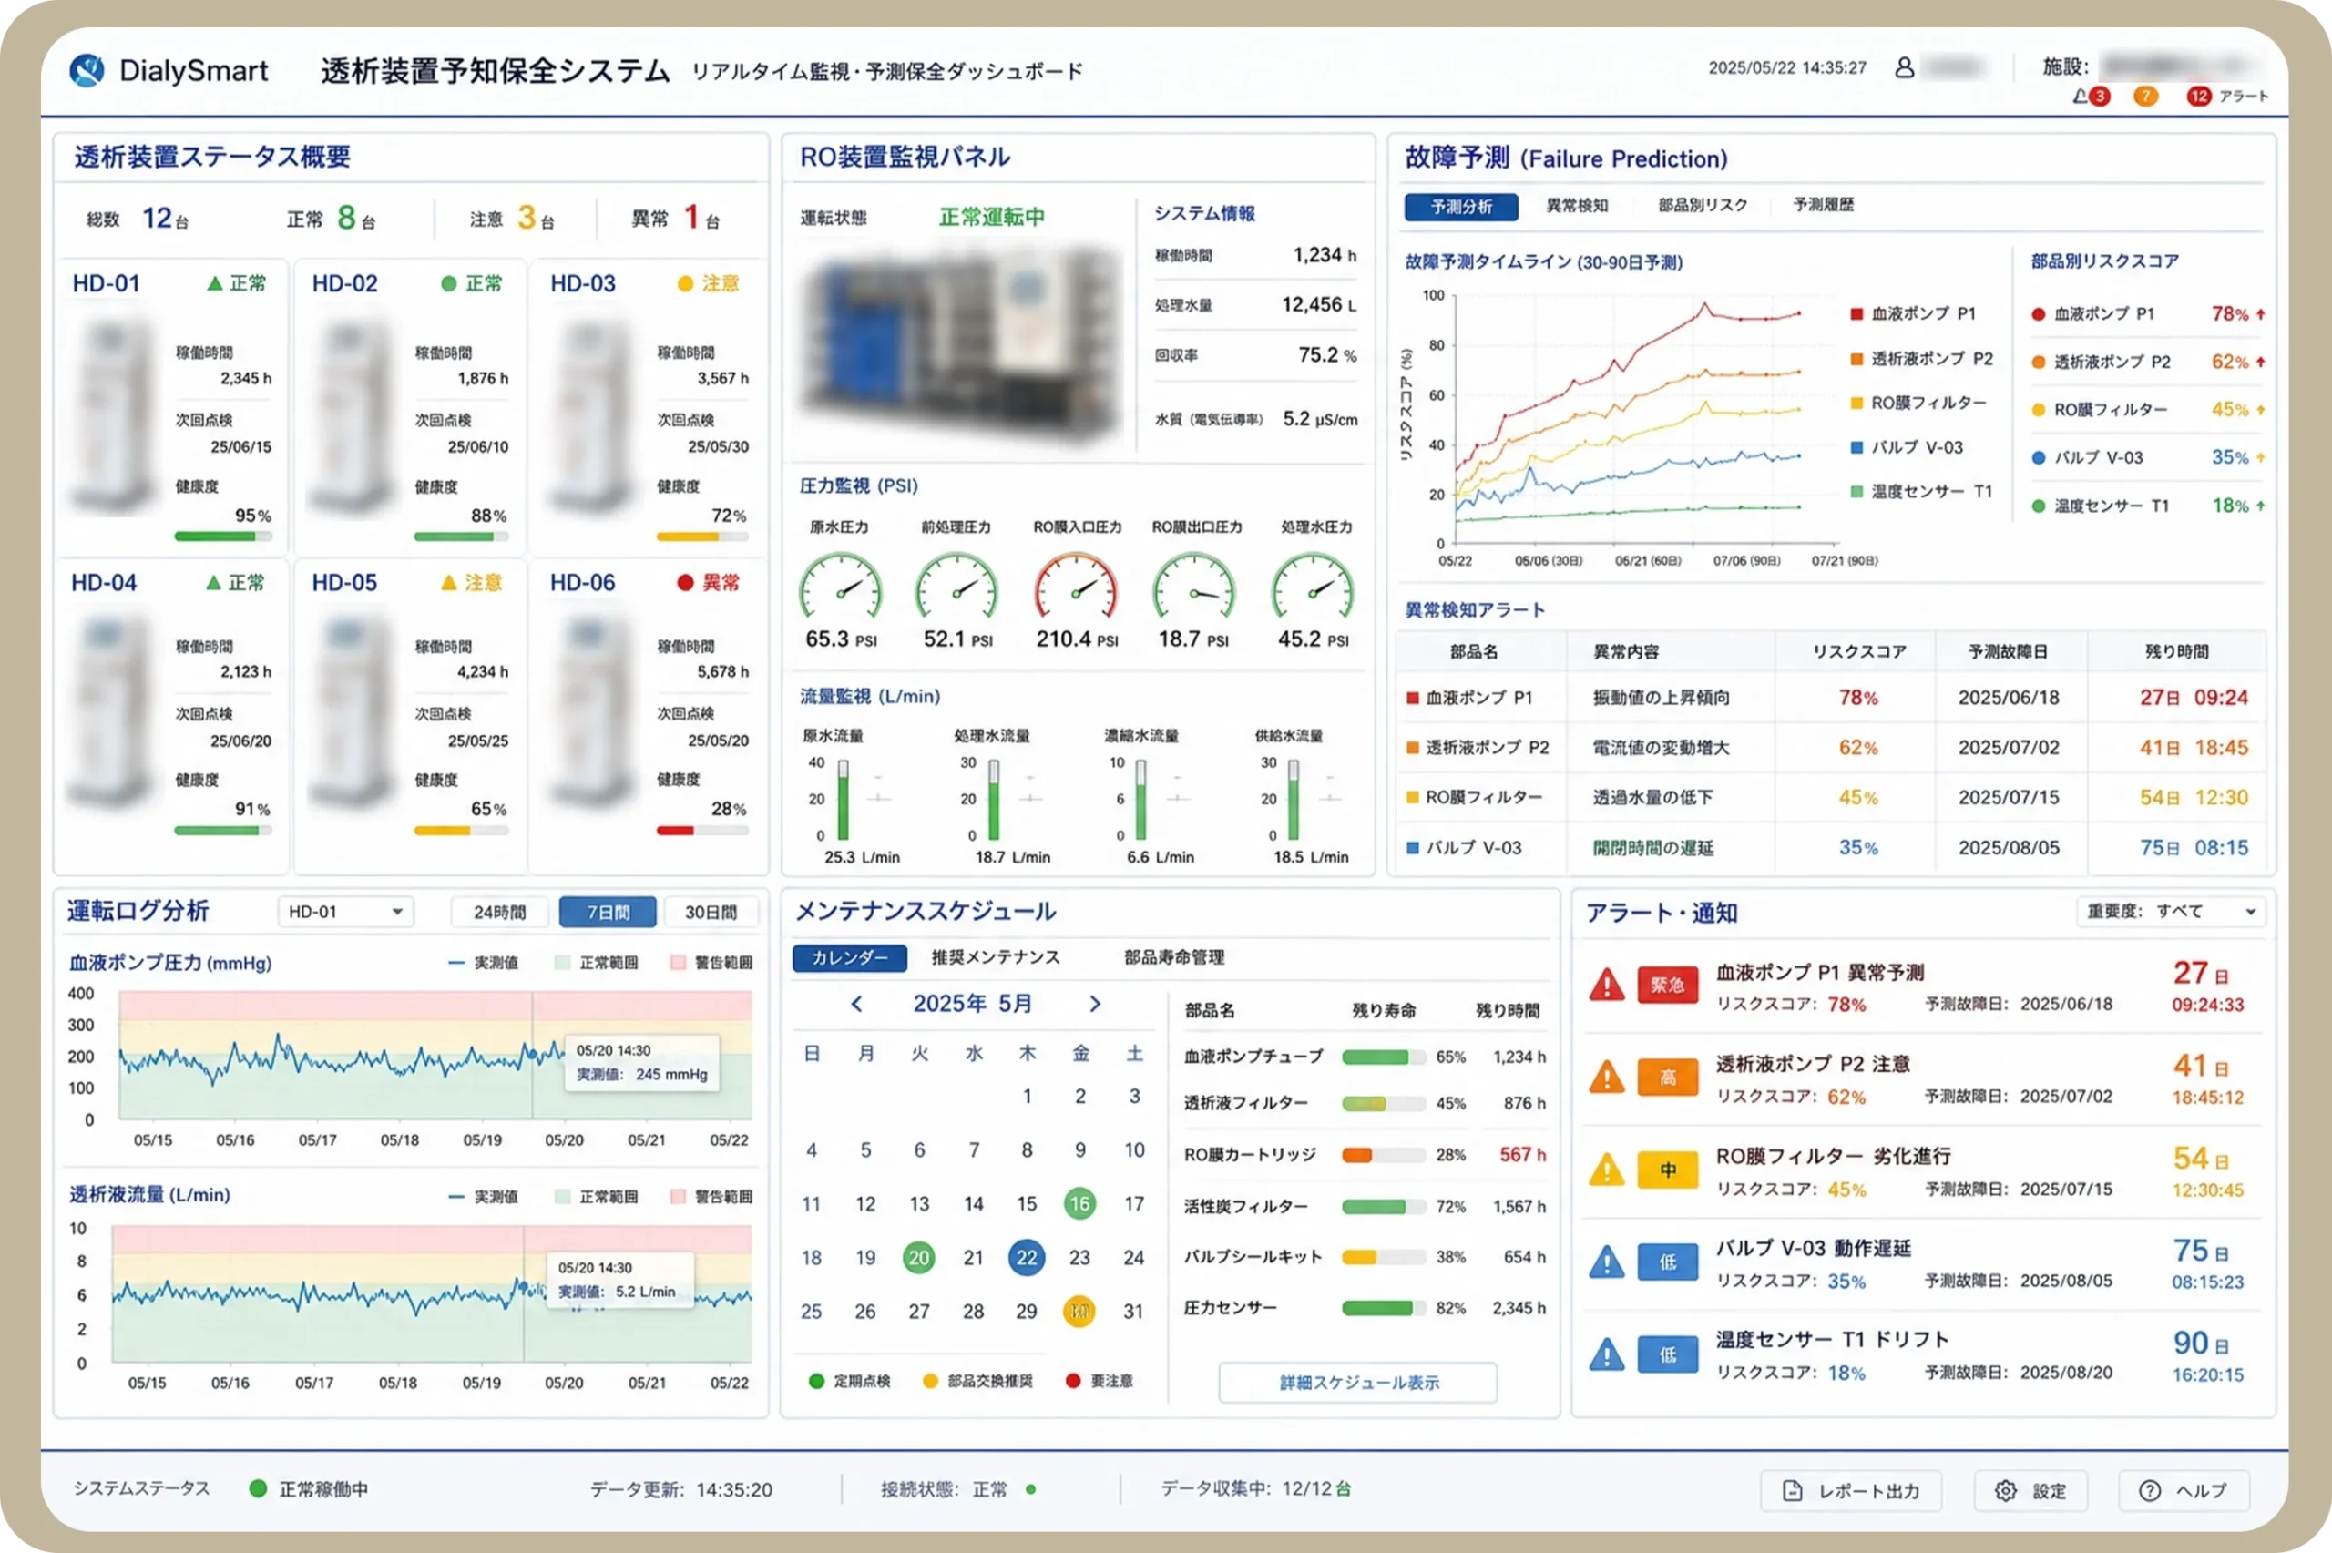Click the 中 severity badge
The width and height of the screenshot is (2332, 1553).
[x=1668, y=1170]
